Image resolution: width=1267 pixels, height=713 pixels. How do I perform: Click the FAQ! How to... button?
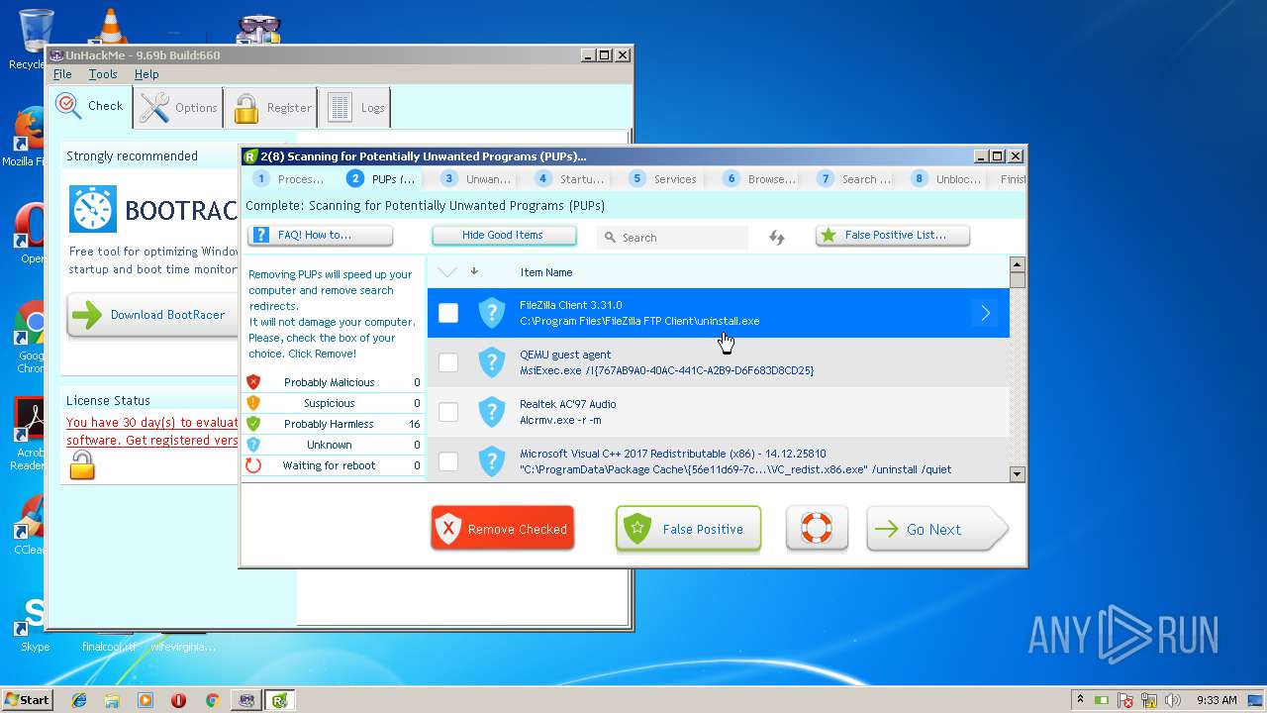tap(320, 235)
